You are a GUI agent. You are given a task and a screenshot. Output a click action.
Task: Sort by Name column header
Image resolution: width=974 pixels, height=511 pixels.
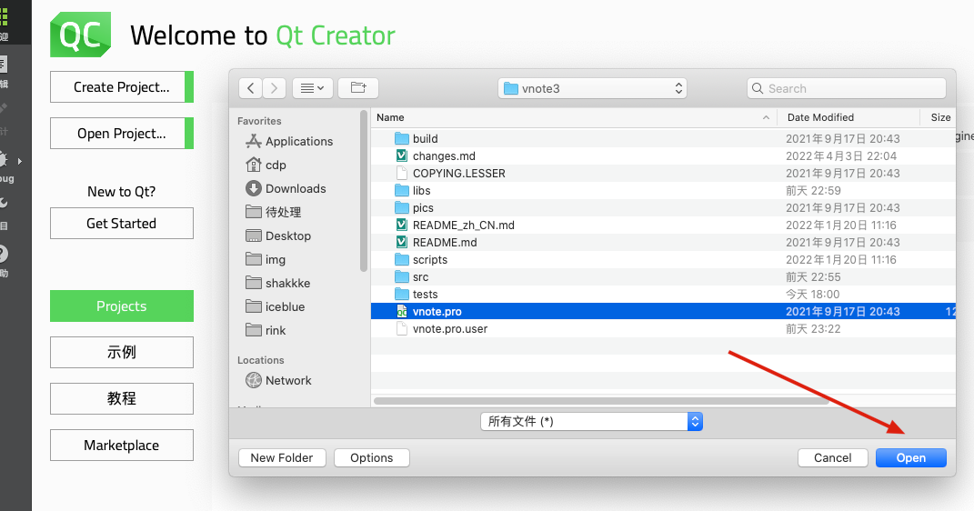tap(574, 117)
